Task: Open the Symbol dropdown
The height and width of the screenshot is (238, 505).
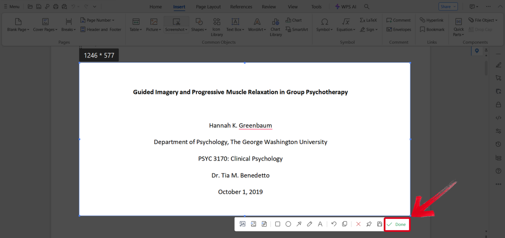Action: tap(324, 25)
